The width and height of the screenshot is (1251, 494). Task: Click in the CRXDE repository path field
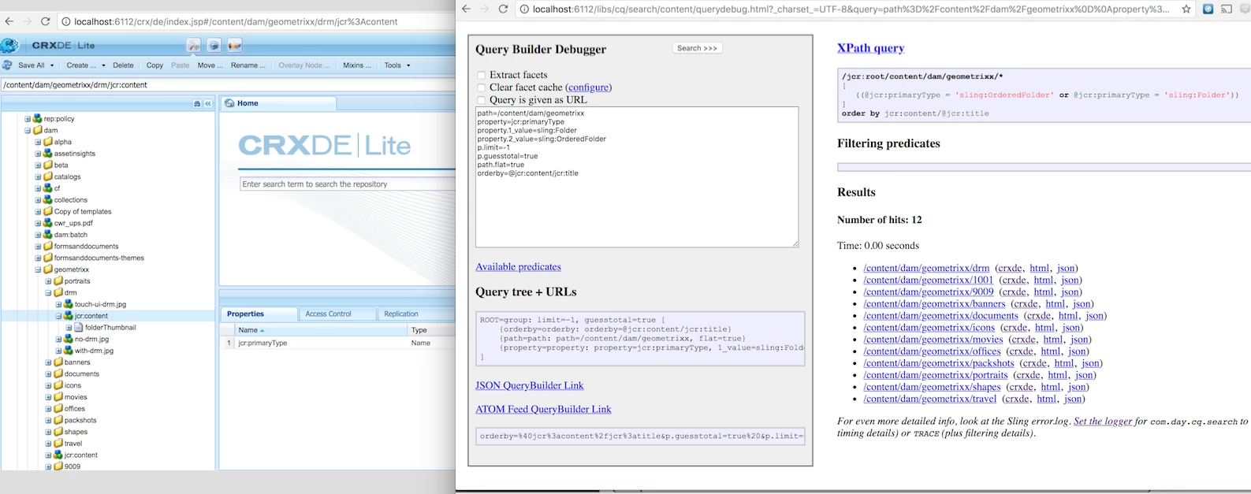(228, 85)
